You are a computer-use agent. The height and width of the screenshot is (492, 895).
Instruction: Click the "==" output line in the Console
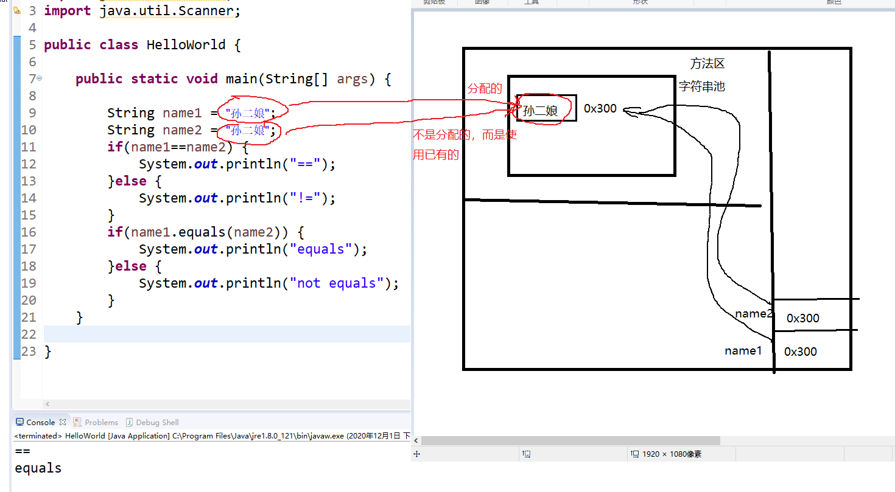pyautogui.click(x=23, y=451)
